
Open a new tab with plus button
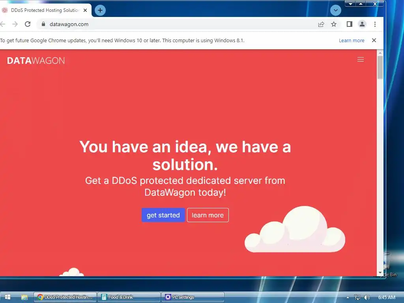point(100,10)
